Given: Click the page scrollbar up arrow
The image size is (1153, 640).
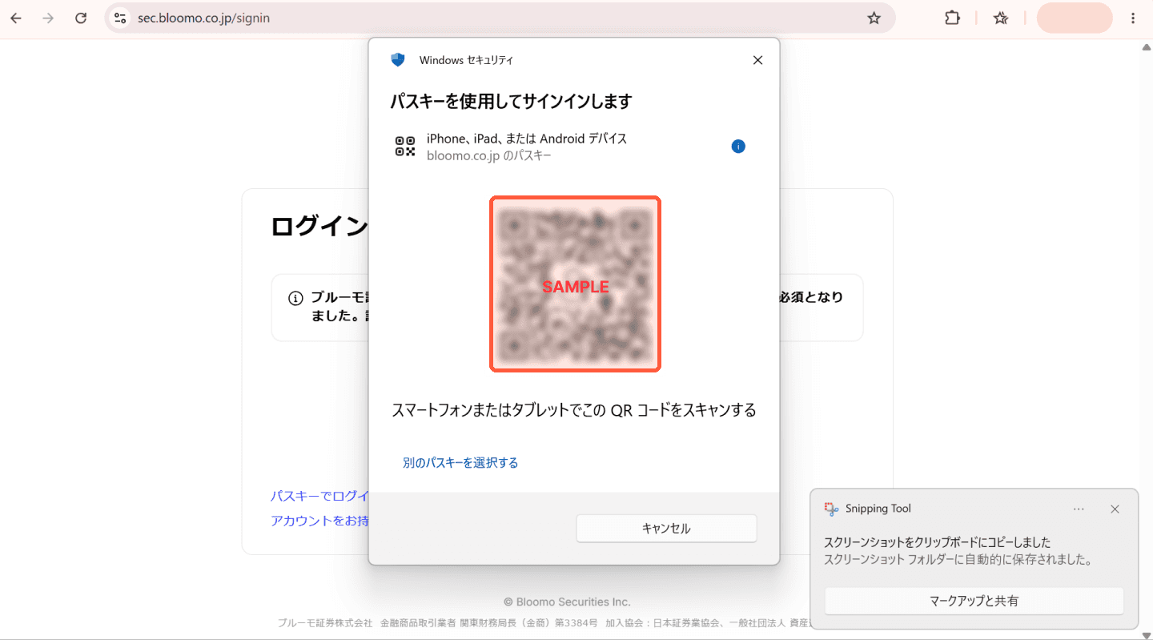Looking at the screenshot, I should click(x=1146, y=46).
